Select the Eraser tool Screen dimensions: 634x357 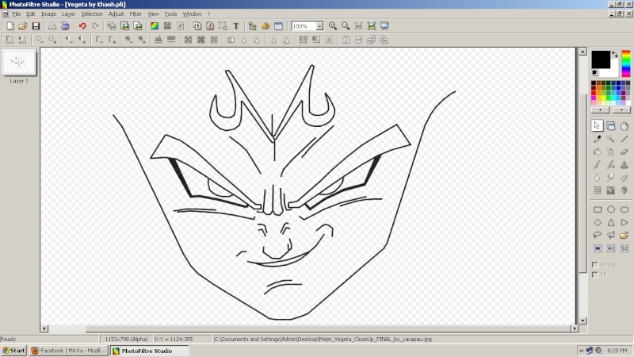pos(624,152)
